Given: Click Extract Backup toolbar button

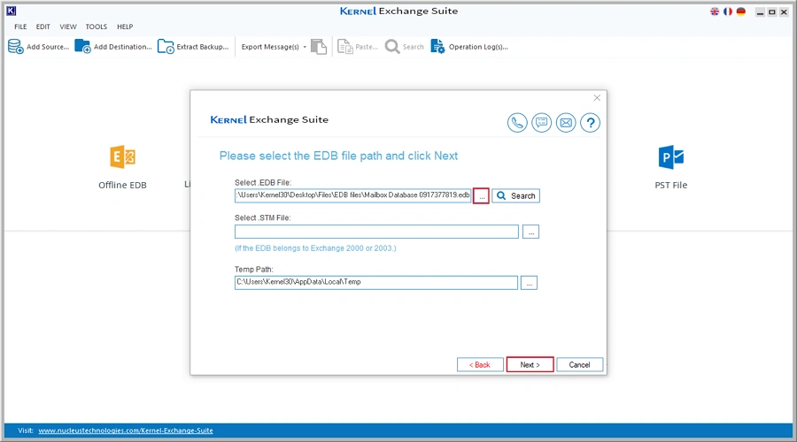Looking at the screenshot, I should (193, 47).
